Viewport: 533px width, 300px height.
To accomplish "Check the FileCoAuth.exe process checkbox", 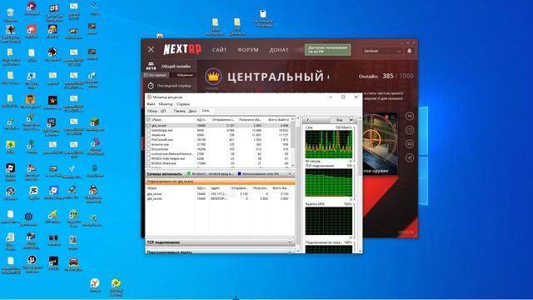I will [x=148, y=140].
